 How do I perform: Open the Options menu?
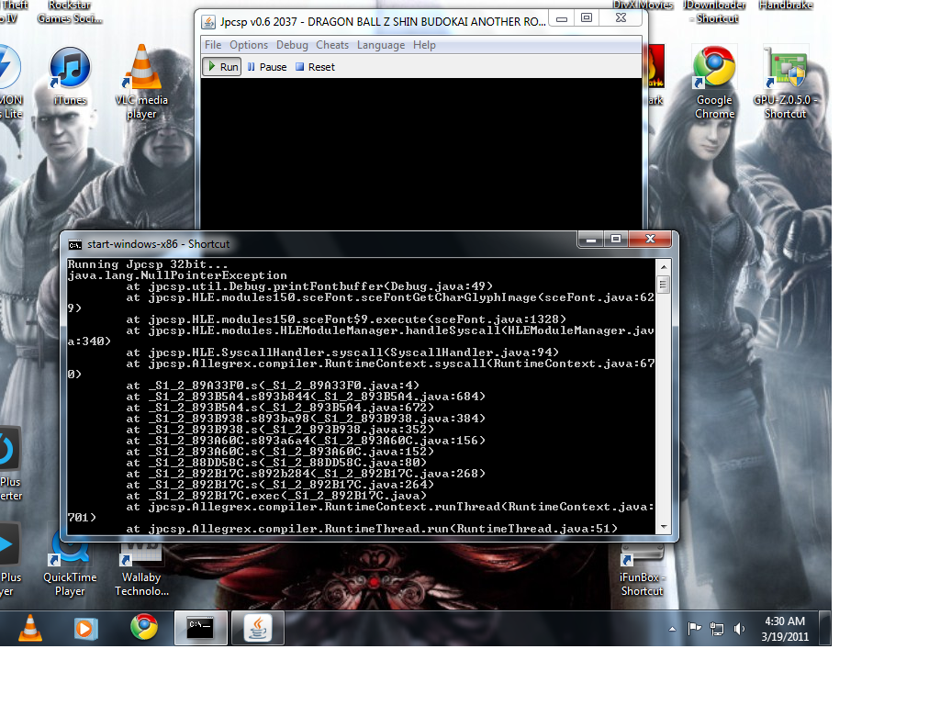click(x=249, y=45)
